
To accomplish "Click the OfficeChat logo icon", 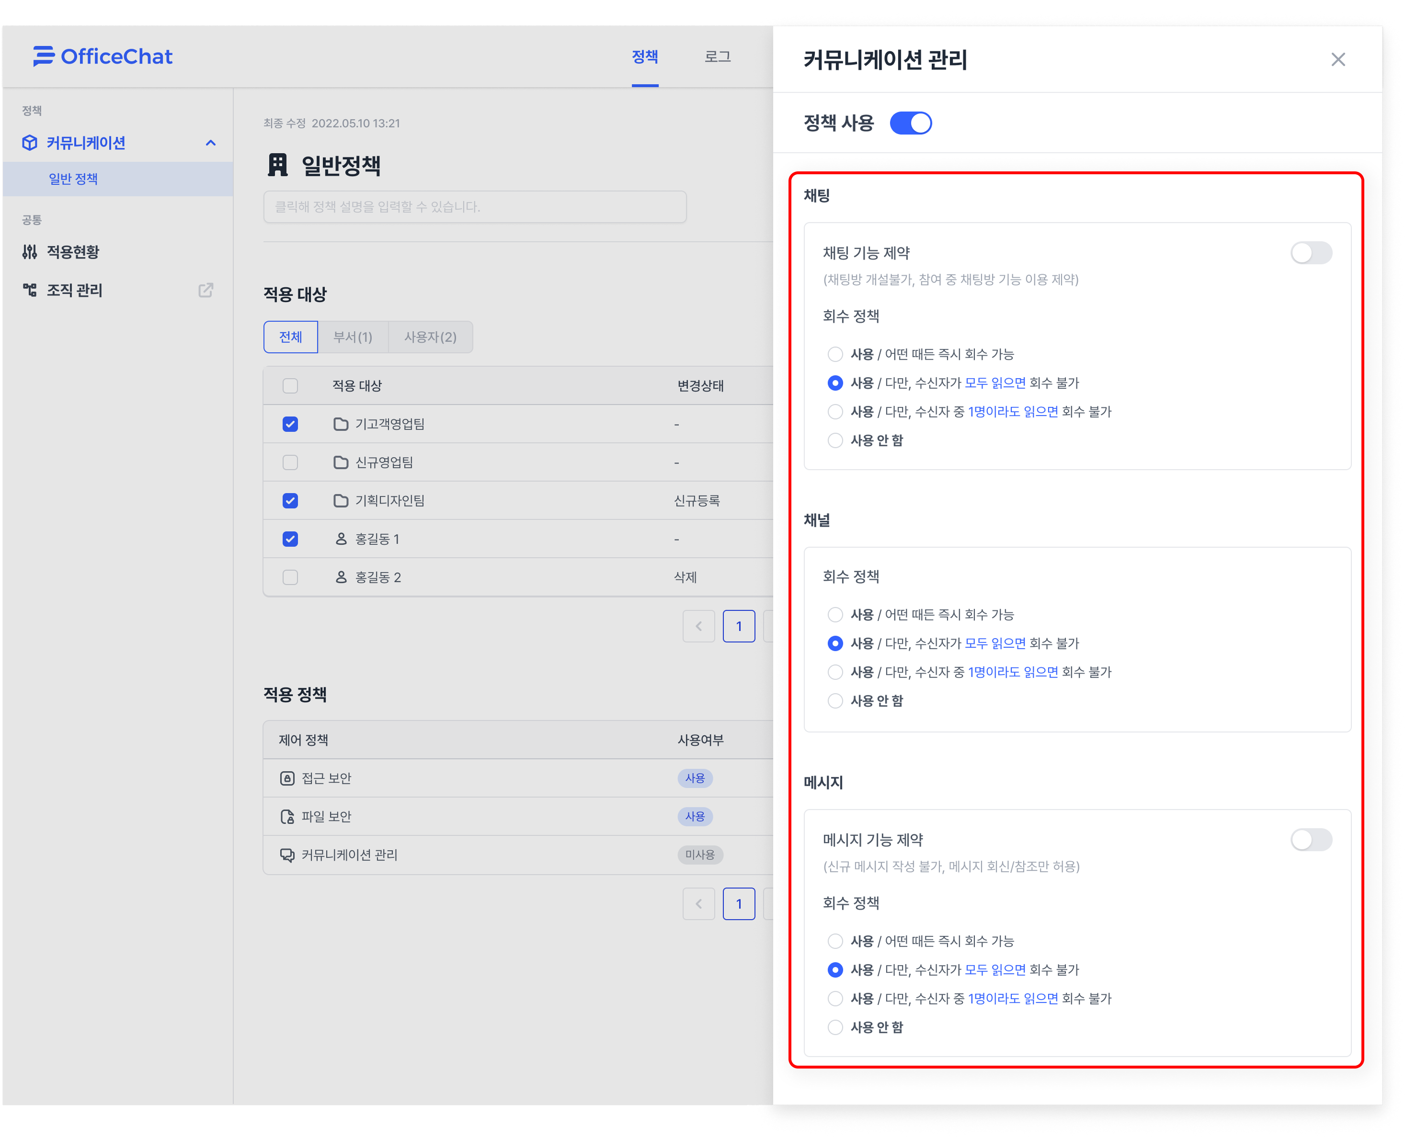I will point(44,56).
